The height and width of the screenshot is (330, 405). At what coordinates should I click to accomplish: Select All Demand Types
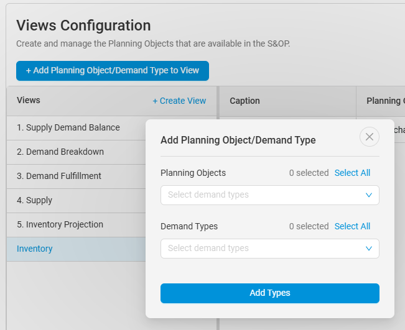352,226
